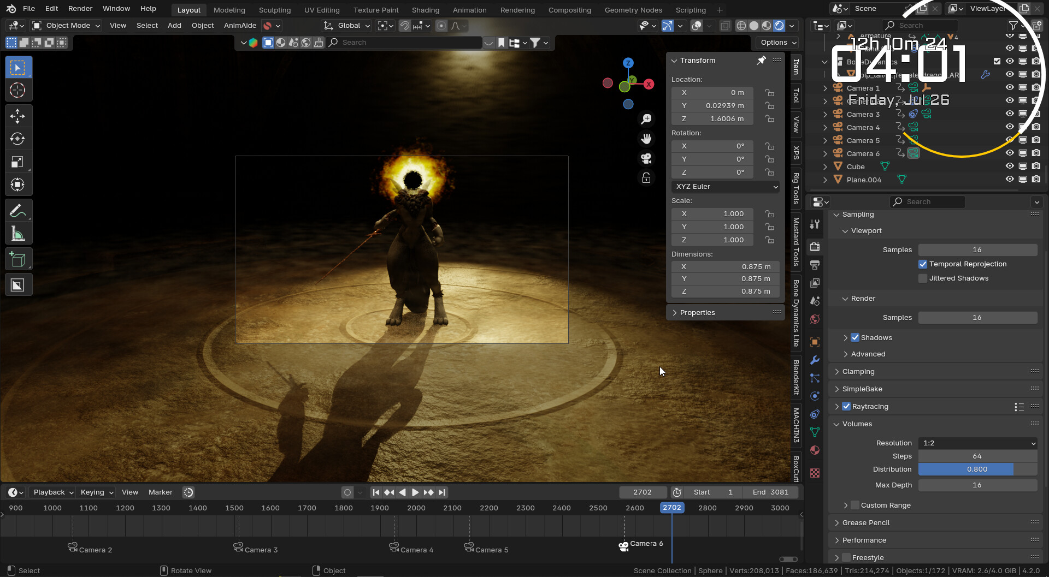This screenshot has width=1049, height=577.
Task: Click the current frame number field
Action: (x=643, y=492)
